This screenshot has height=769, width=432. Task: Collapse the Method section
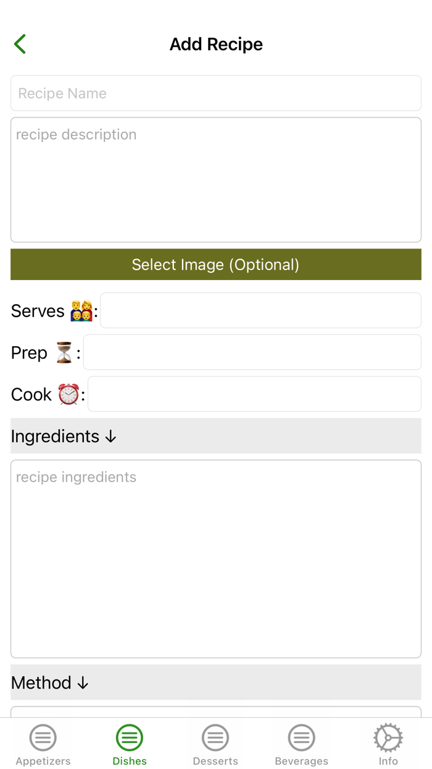point(84,682)
